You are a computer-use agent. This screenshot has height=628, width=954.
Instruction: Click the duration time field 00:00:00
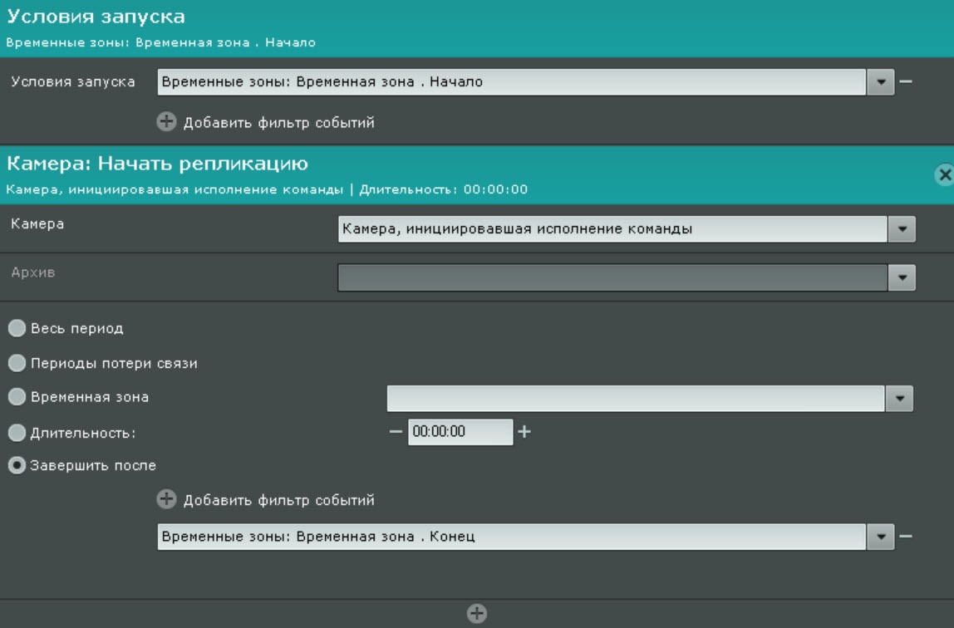click(460, 432)
